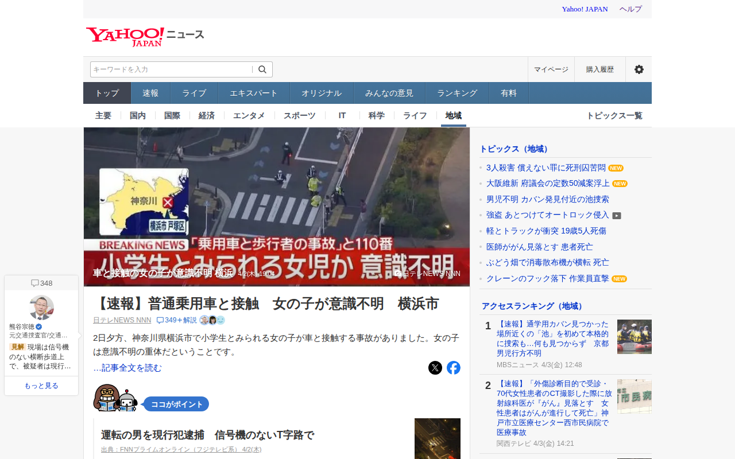Select the スポーツ category
The height and width of the screenshot is (459, 735).
coord(300,115)
